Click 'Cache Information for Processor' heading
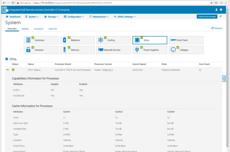Viewport: 230px width, 152px height. point(32,106)
